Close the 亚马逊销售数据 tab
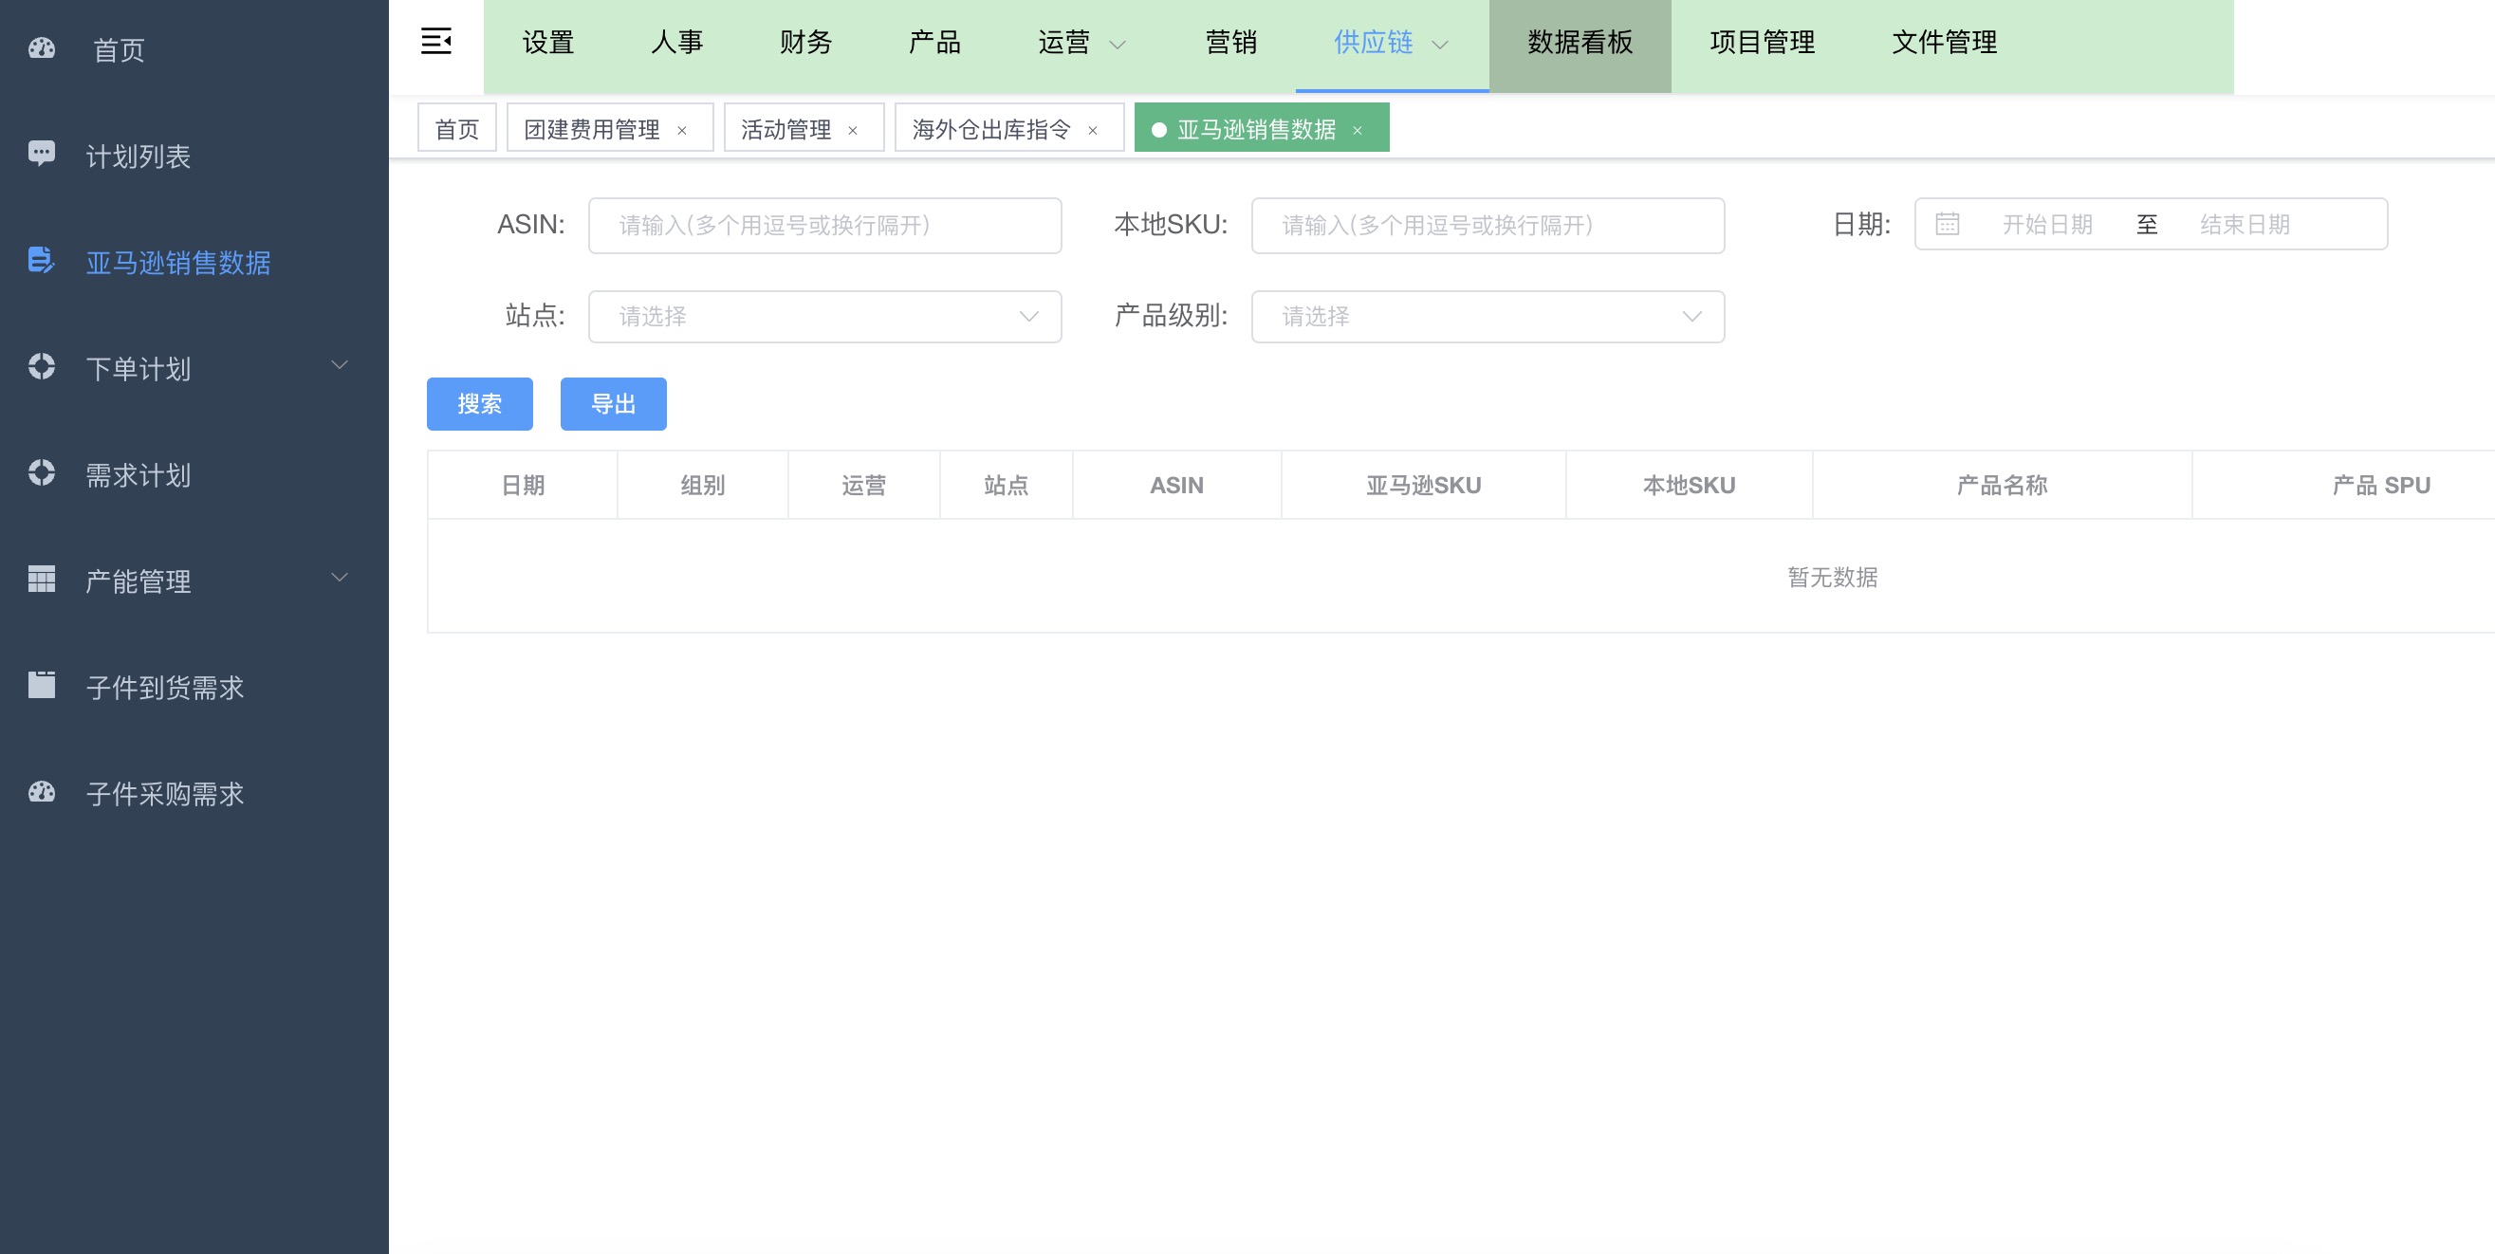Viewport: 2495px width, 1254px height. tap(1357, 130)
